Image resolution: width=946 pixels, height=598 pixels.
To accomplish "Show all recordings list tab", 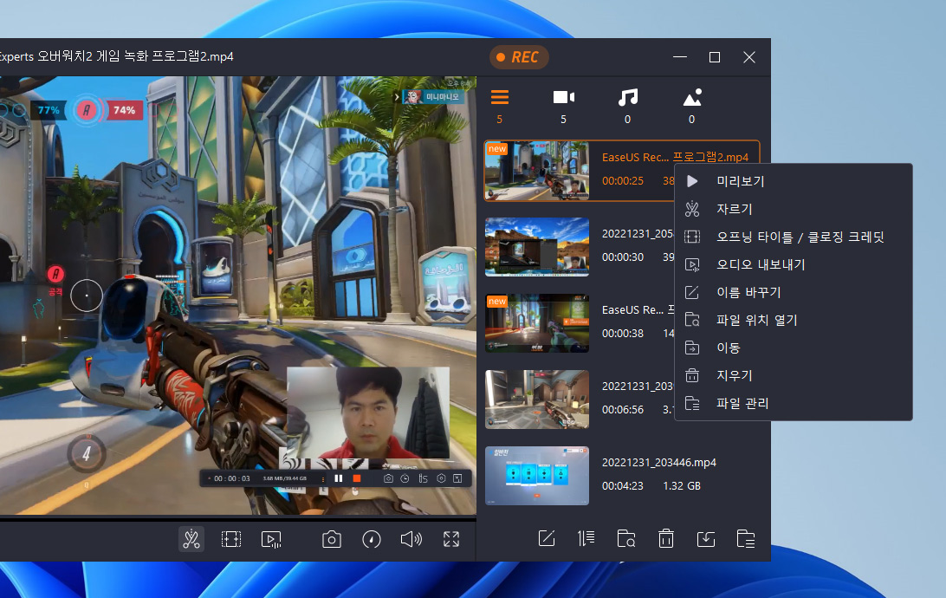I will click(500, 105).
